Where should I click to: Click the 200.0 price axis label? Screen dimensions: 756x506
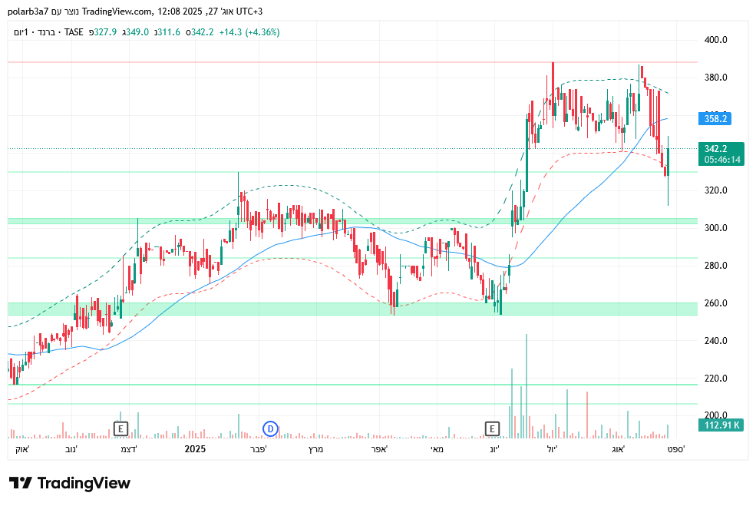pyautogui.click(x=715, y=415)
